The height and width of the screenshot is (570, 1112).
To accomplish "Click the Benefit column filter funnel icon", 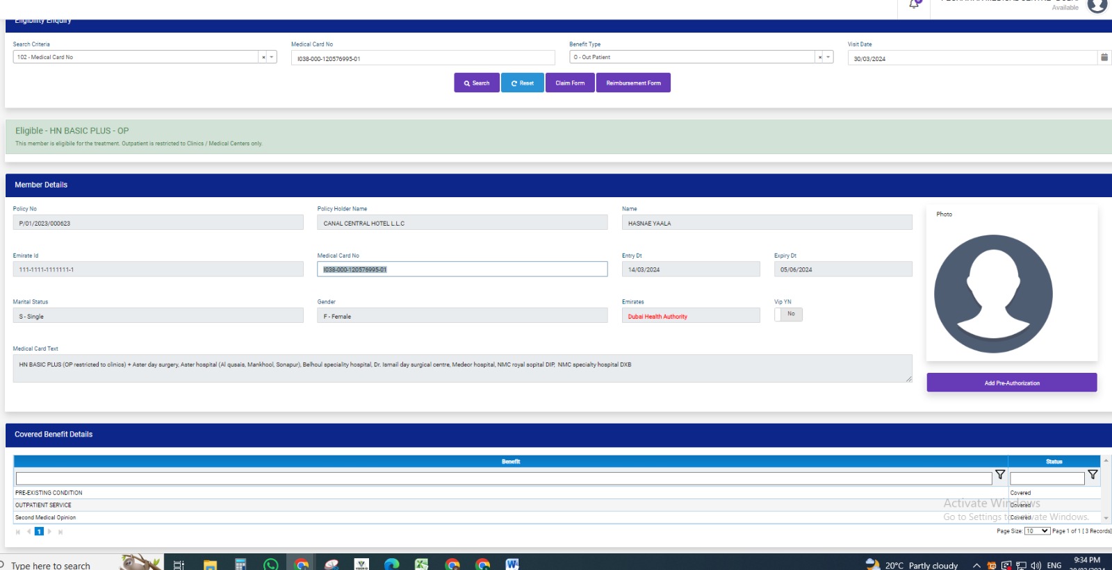I will point(1000,475).
